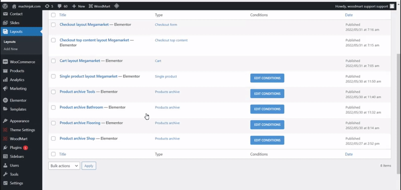Open the WooCommerce sidebar icon

point(5,62)
